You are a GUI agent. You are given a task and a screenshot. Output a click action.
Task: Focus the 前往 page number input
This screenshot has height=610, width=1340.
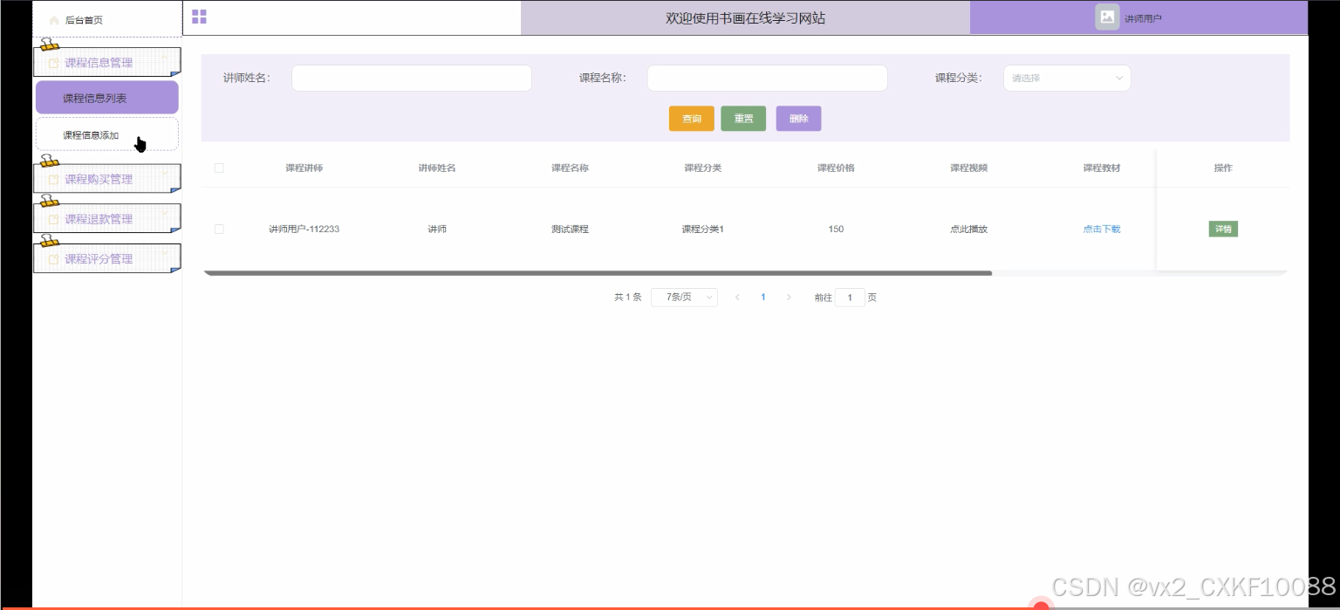tap(850, 298)
